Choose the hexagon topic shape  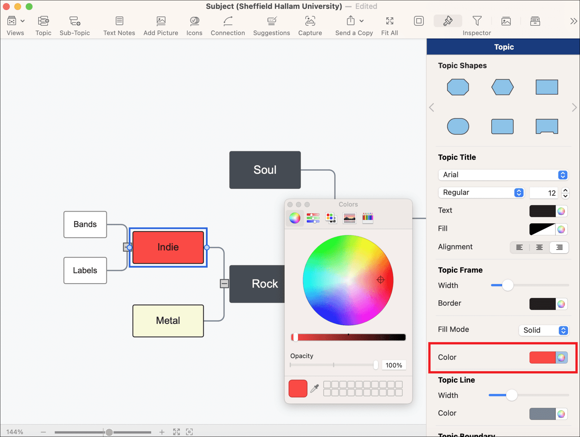pyautogui.click(x=502, y=87)
